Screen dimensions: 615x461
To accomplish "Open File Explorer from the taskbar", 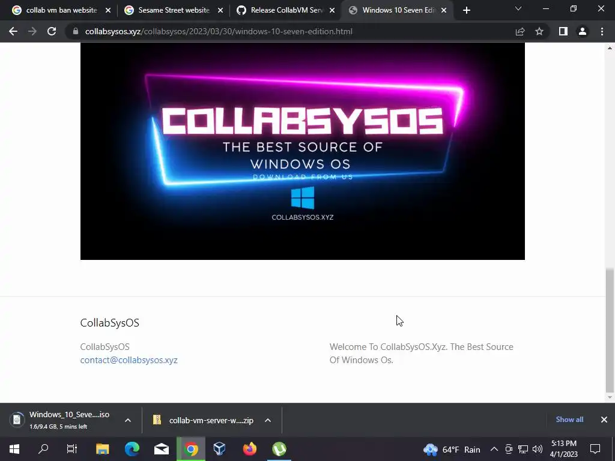I will [102, 449].
